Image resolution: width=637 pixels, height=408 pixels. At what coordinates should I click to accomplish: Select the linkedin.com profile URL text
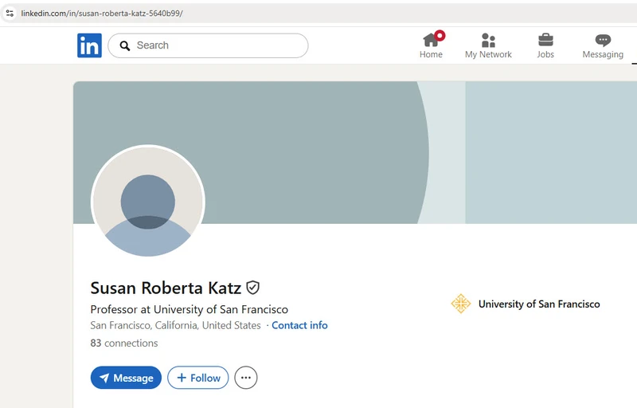[x=102, y=14]
